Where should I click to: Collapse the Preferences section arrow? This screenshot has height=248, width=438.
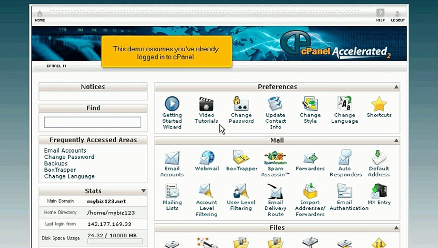pos(396,87)
